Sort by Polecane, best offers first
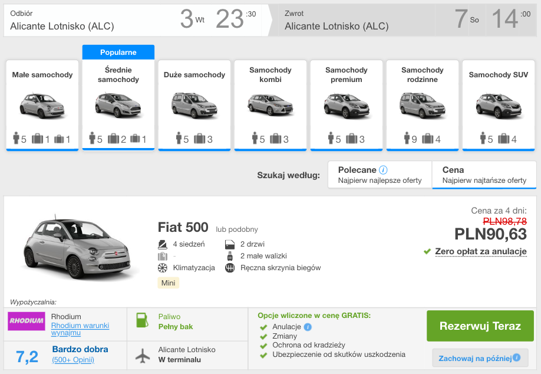 [x=380, y=175]
